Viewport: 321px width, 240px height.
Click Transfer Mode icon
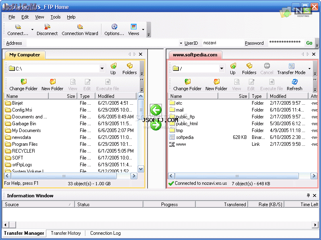[x=291, y=66]
